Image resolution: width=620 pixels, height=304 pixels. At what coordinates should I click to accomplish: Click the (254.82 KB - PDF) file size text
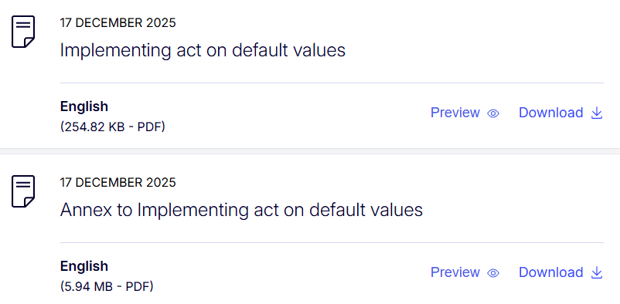coord(113,127)
